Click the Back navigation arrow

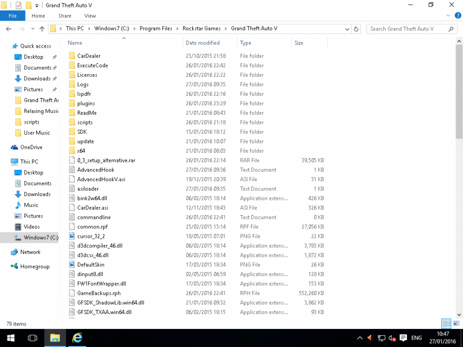pyautogui.click(x=8, y=29)
